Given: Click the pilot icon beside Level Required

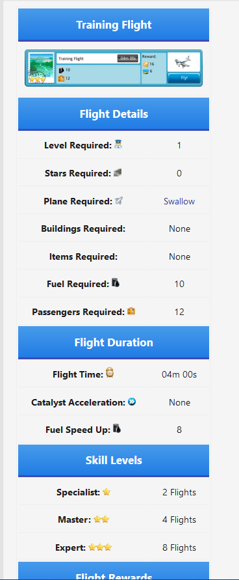Looking at the screenshot, I should (x=118, y=145).
